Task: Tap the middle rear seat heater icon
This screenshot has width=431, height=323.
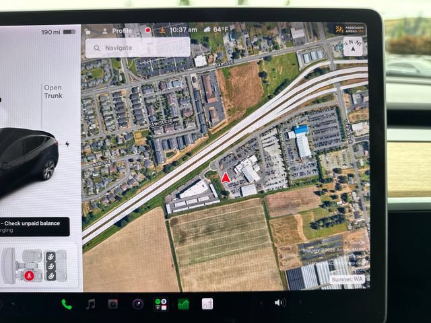Action: [51, 266]
